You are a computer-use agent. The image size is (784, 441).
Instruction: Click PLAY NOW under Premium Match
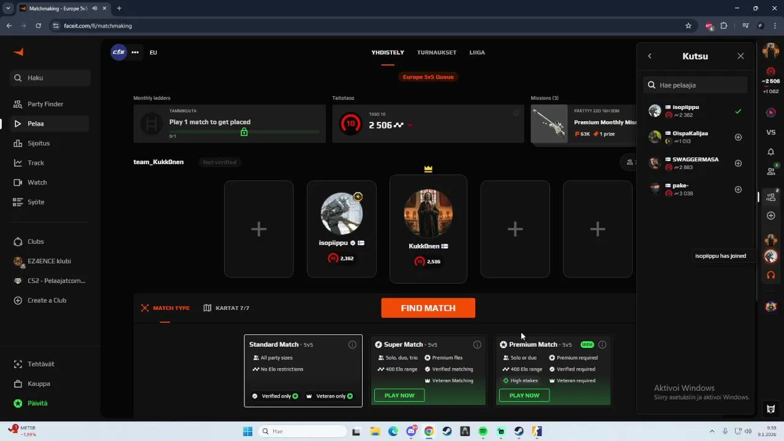[524, 396]
